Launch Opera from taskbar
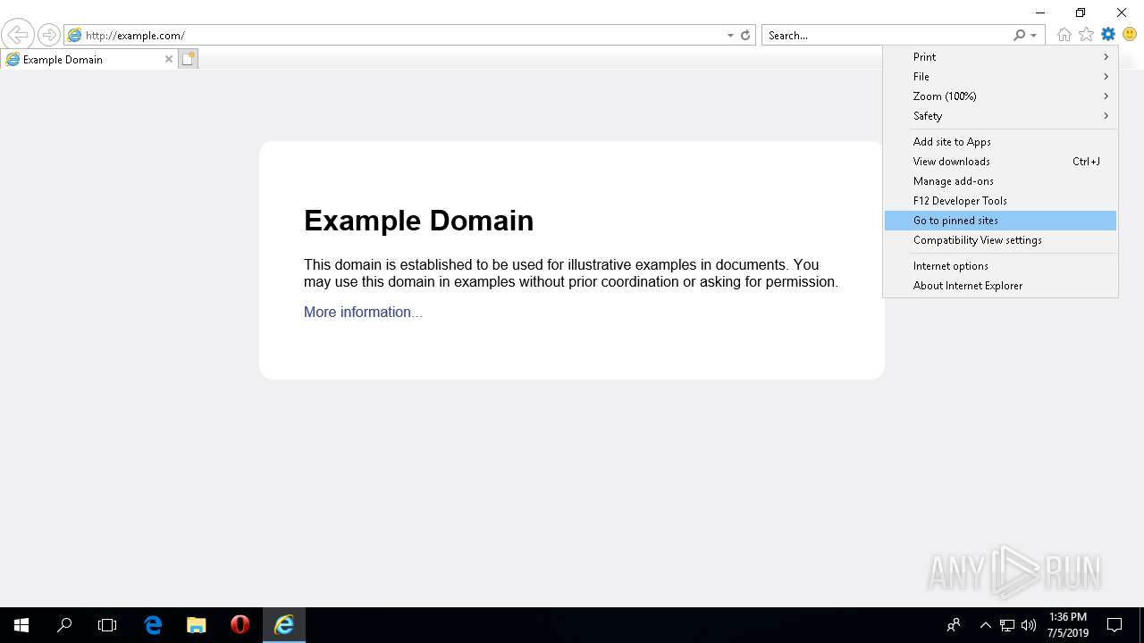Image resolution: width=1144 pixels, height=643 pixels. (x=240, y=625)
